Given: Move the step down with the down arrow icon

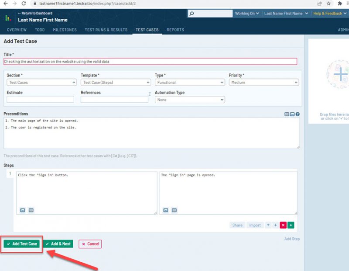Looking at the screenshot, I should pos(275,225).
